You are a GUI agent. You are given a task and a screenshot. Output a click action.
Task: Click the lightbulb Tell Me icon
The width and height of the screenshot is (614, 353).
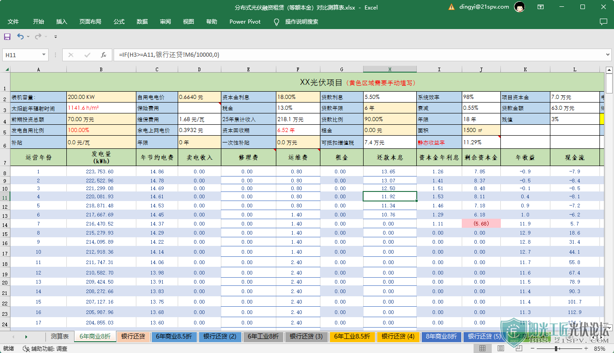[276, 22]
